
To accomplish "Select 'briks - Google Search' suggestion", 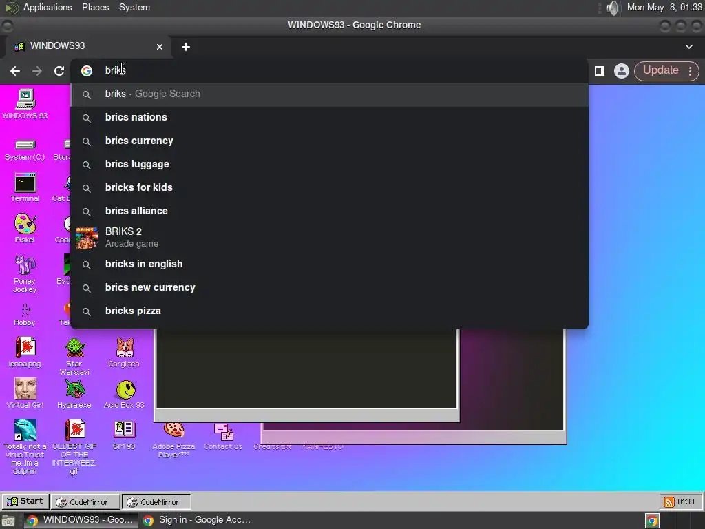I will click(x=329, y=94).
